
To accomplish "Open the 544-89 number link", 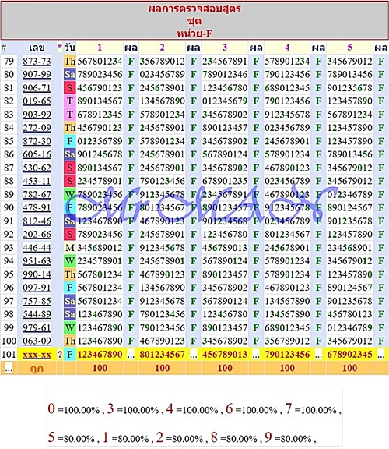I will tap(37, 314).
